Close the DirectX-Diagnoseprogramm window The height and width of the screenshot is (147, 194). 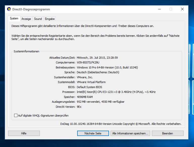[x=182, y=9]
